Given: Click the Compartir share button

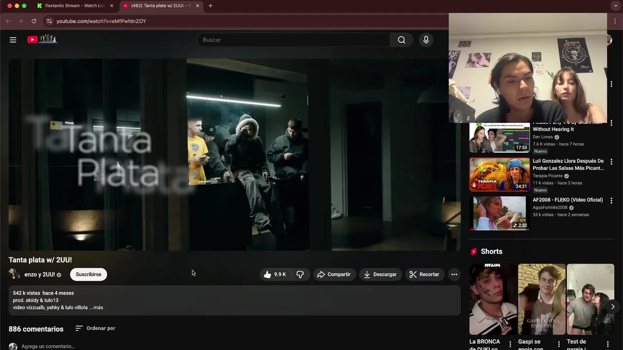Looking at the screenshot, I should click(334, 275).
